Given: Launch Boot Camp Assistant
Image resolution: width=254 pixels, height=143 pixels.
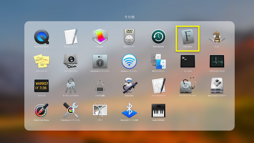Looking at the screenshot, I should click(217, 85).
